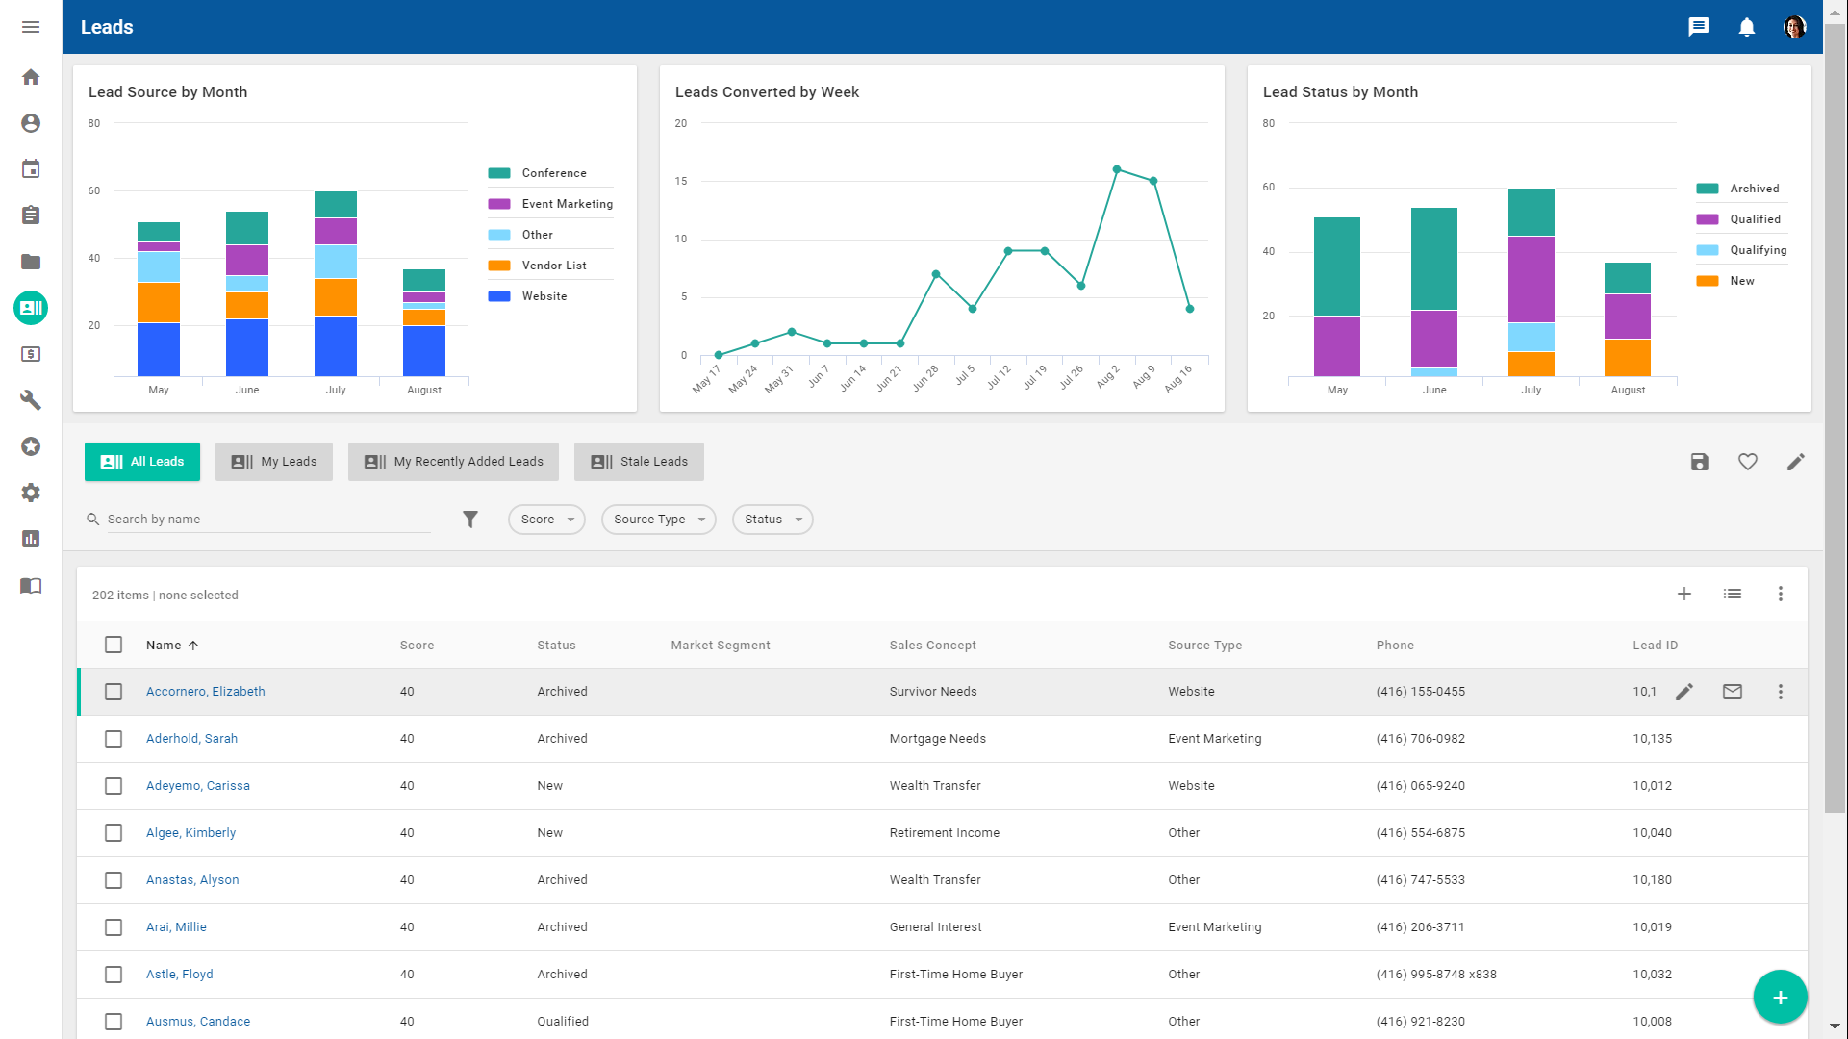Viewport: 1848px width, 1039px height.
Task: Open the Adeyemo, Carissa lead link
Action: [198, 786]
